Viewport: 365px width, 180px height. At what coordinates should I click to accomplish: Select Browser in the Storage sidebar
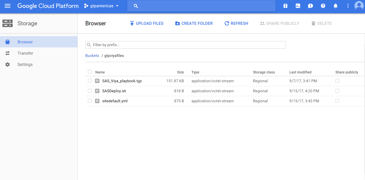(x=25, y=42)
